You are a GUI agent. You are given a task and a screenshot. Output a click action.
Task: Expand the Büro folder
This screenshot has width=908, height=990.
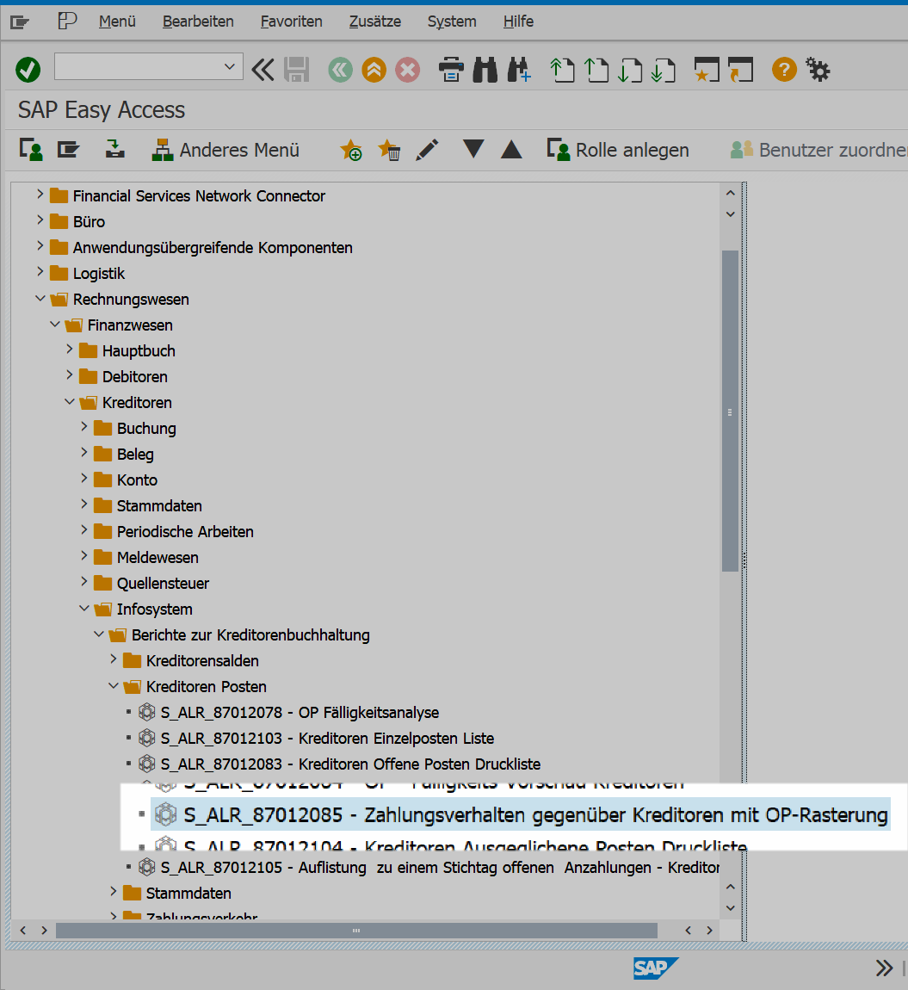pos(40,220)
